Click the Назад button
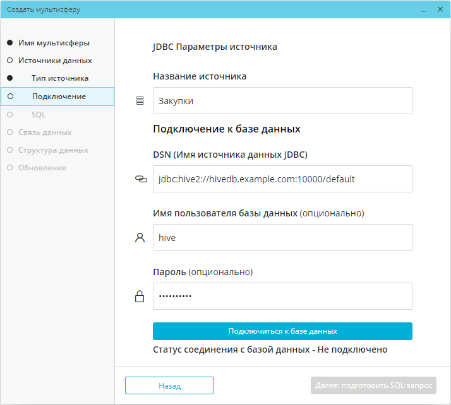Image resolution: width=451 pixels, height=405 pixels. [x=169, y=385]
